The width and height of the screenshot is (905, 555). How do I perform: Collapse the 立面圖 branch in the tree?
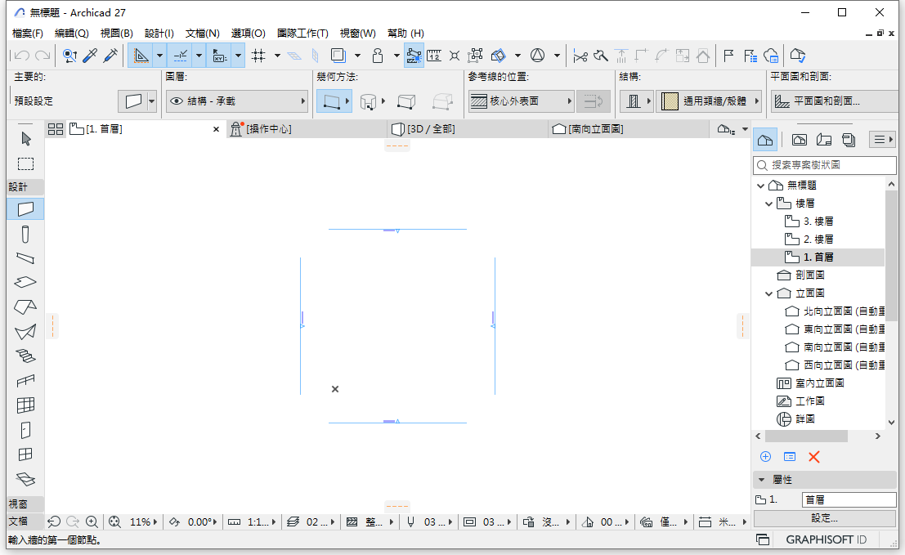point(768,293)
